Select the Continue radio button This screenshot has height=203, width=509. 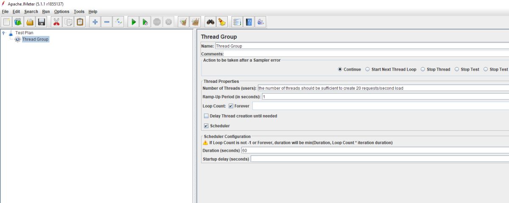(340, 69)
